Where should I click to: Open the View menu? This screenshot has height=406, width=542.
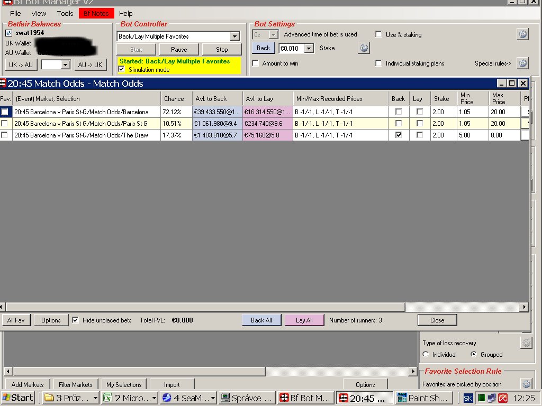click(38, 13)
